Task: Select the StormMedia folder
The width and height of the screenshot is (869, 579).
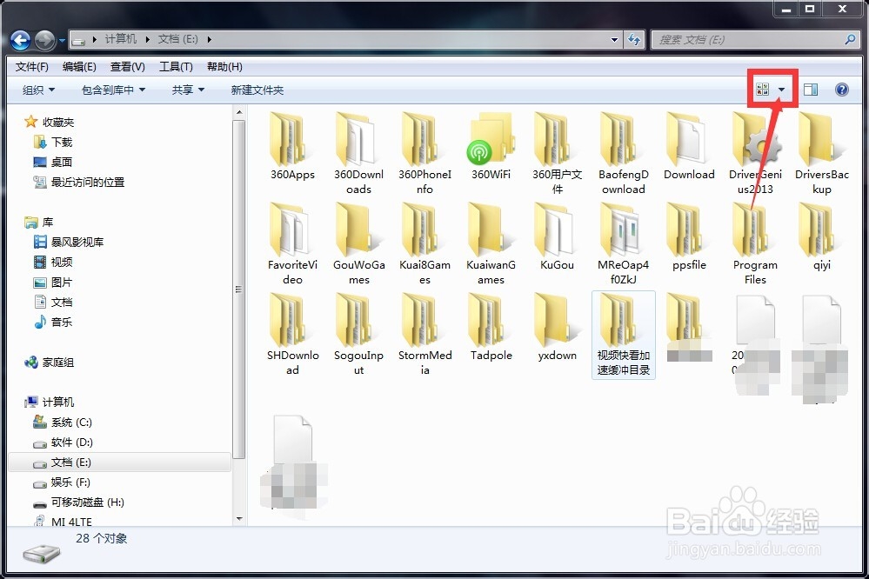Action: click(x=424, y=335)
